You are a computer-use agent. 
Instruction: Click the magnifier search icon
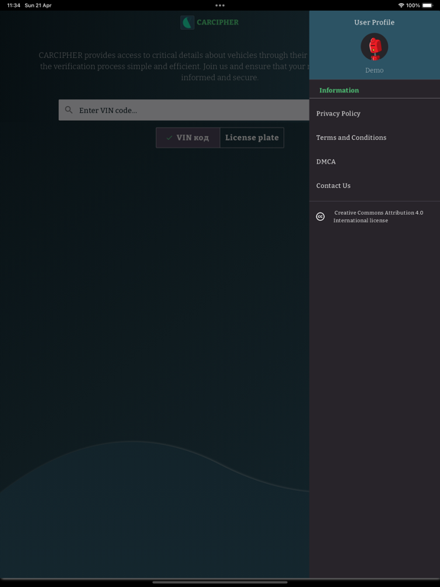[69, 110]
